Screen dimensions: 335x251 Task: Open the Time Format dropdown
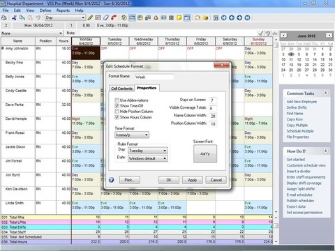click(x=132, y=135)
